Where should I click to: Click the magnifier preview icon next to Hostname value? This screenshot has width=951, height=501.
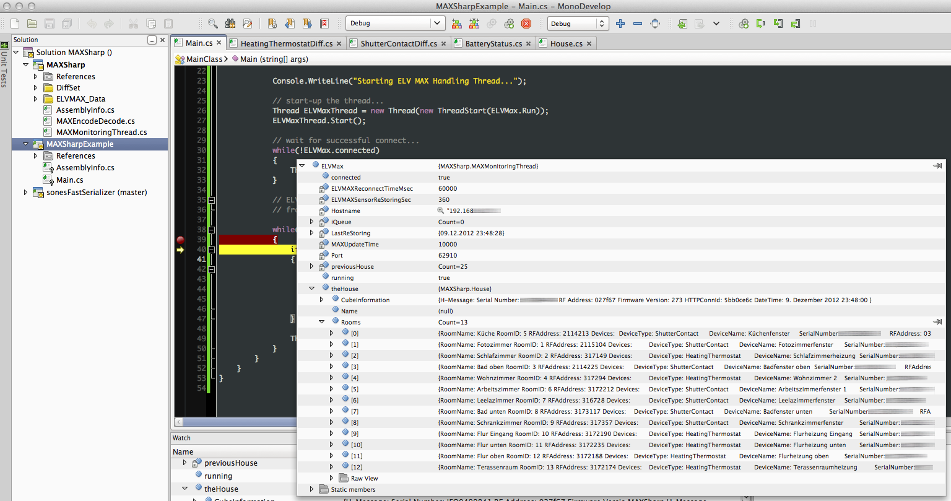click(441, 211)
